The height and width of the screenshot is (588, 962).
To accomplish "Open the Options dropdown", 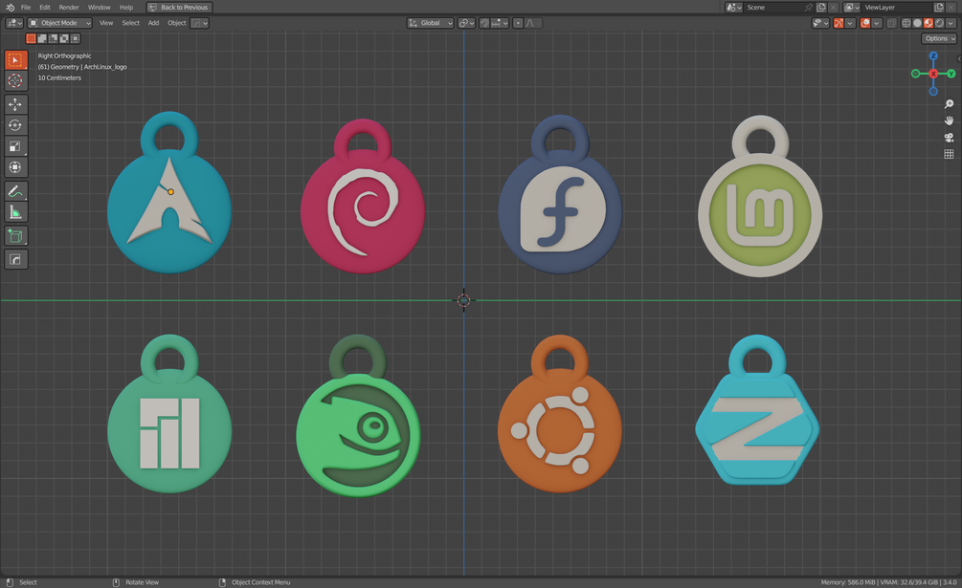I will click(939, 38).
